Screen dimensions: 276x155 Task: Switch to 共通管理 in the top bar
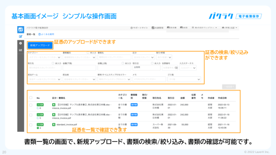157,28
